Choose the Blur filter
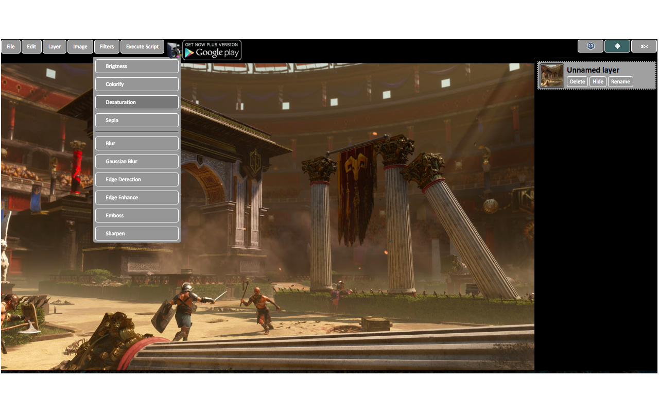This screenshot has height=412, width=659. tap(137, 143)
